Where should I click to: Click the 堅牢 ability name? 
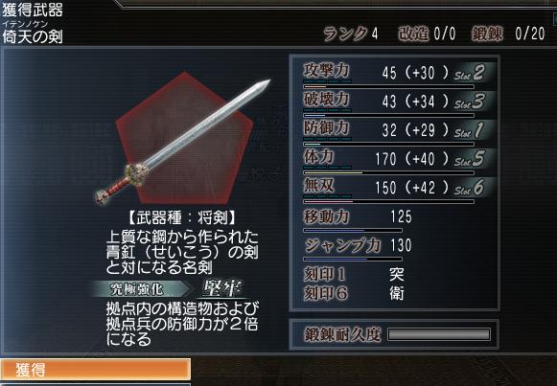pos(222,288)
